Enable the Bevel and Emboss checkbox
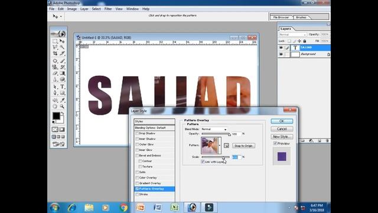Image resolution: width=378 pixels, height=213 pixels. 137,156
